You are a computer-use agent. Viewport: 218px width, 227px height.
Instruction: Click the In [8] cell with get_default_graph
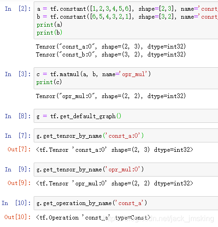pos(126,116)
